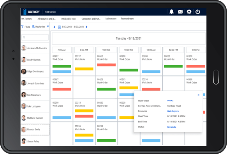The height and width of the screenshot is (154, 227).
Task: Click green bar of work order 00287
Action: (x=62, y=66)
